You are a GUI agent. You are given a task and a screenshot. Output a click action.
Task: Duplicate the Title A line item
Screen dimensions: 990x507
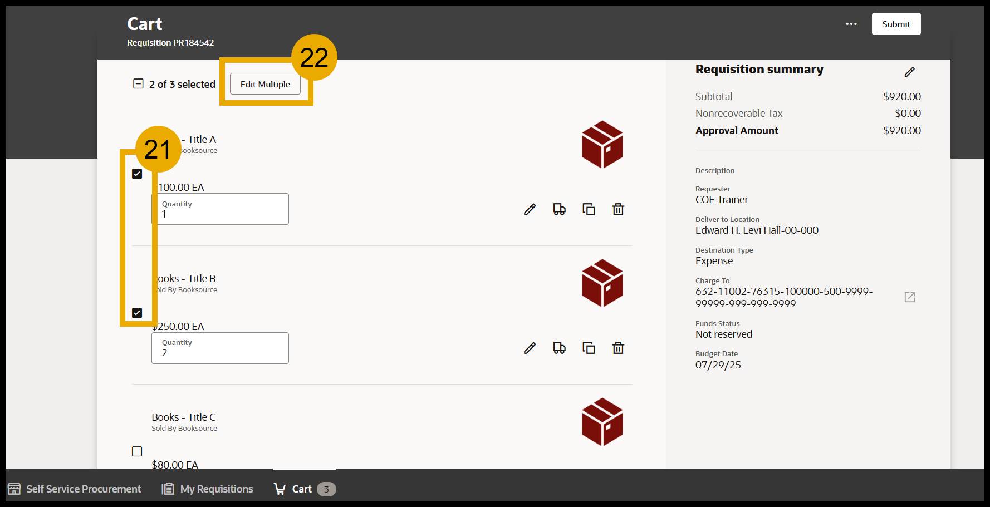589,209
